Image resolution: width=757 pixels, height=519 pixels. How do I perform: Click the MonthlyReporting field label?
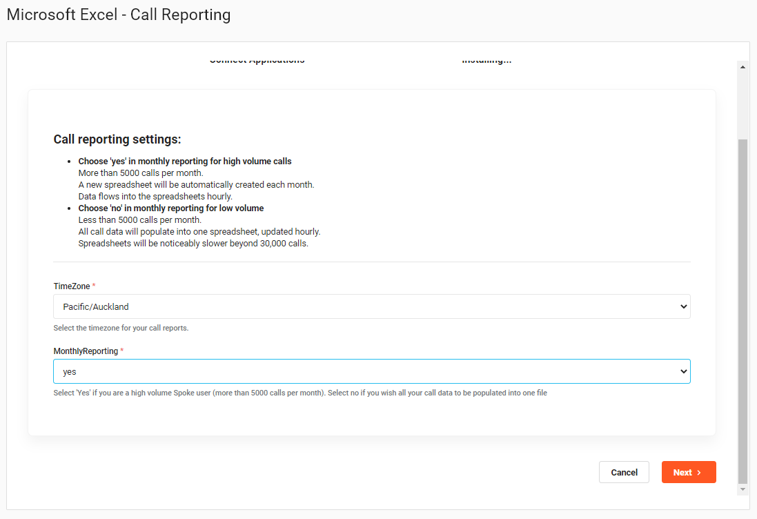coord(86,351)
